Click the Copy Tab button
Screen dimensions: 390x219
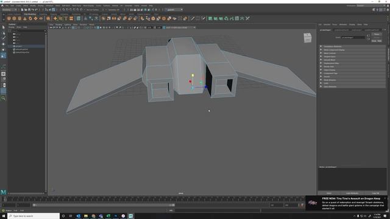(x=375, y=193)
